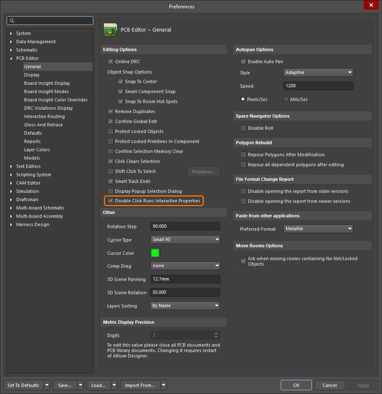Viewport: 382px width, 394px height.
Task: Enable Disable Roll checkbox
Action: (x=243, y=128)
